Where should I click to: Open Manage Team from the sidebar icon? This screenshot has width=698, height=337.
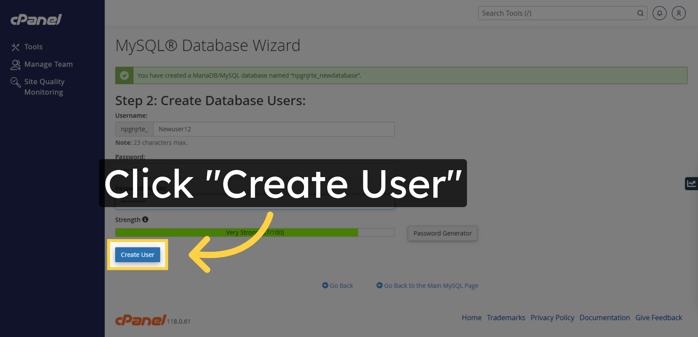click(x=15, y=64)
